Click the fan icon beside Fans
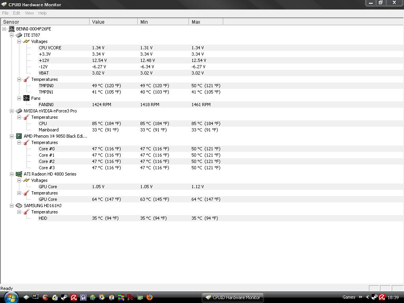The image size is (404, 303). click(x=26, y=98)
